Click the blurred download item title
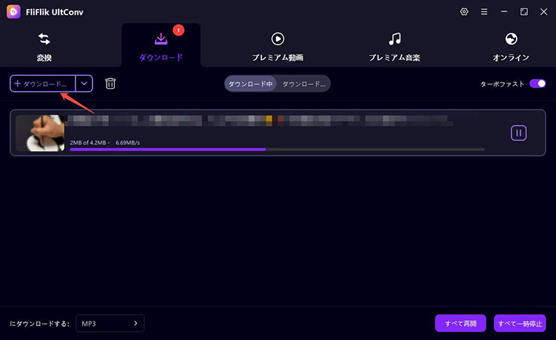This screenshot has width=556, height=340. pyautogui.click(x=260, y=120)
